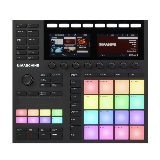Touch the Smart Strip touch slider

tap(39, 101)
